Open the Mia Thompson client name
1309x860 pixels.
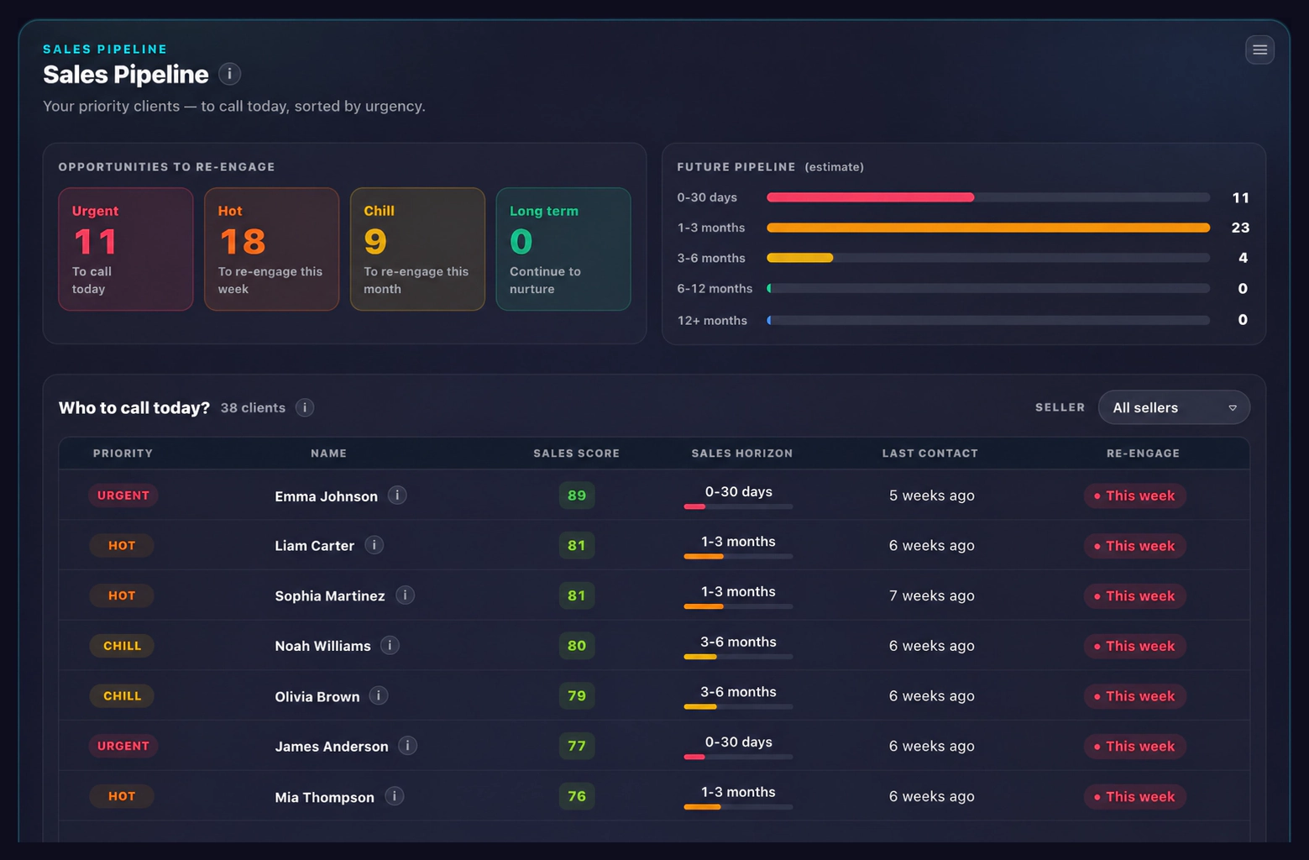(324, 797)
